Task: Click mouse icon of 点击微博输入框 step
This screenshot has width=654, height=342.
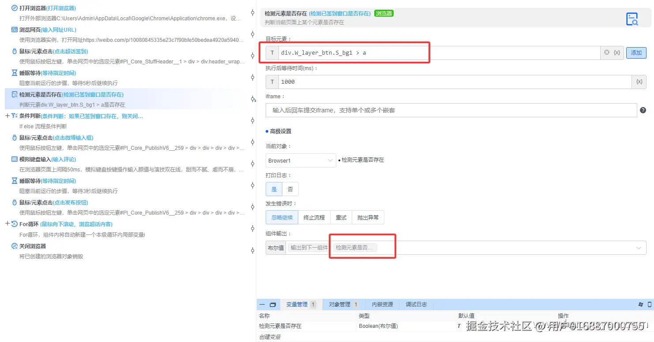Action: [14, 138]
